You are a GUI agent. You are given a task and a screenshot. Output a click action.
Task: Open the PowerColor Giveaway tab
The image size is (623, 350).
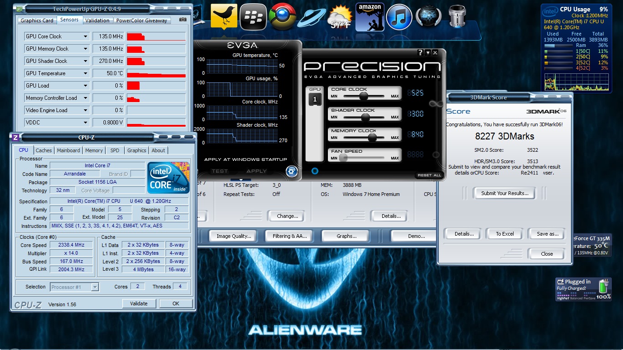pyautogui.click(x=141, y=21)
